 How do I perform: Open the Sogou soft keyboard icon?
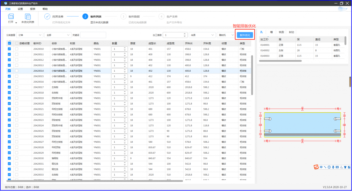(337, 167)
